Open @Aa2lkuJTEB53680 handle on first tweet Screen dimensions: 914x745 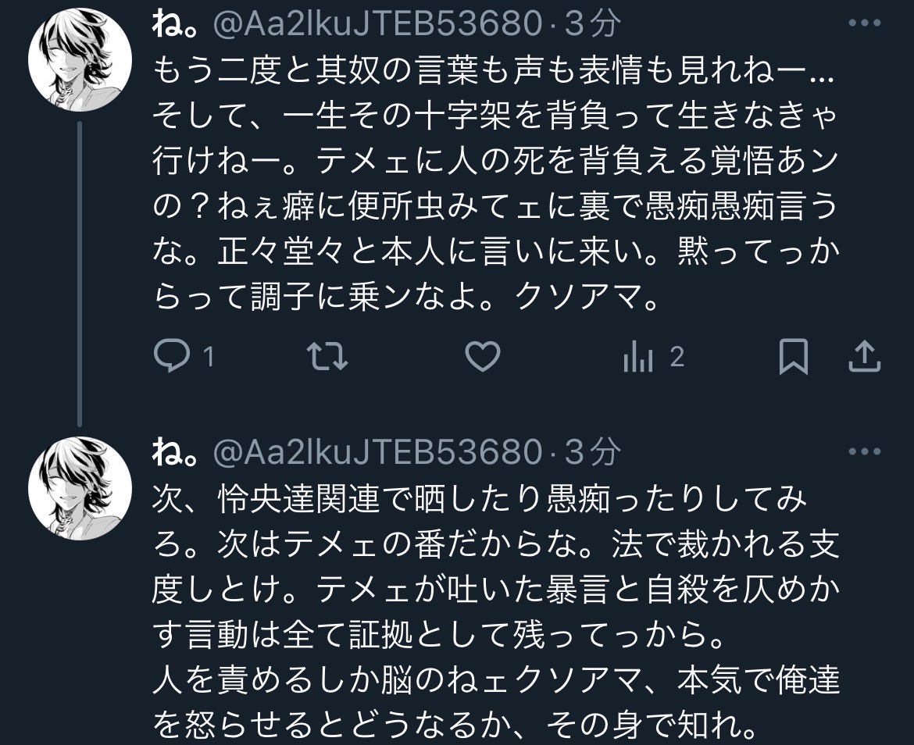point(378,24)
